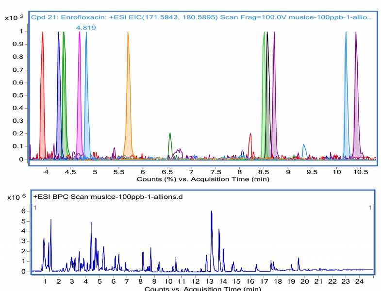Click the Cpd 21 Enrofloxacin chromatogram title
Image resolution: width=381 pixels, height=291 pixels.
(x=201, y=17)
